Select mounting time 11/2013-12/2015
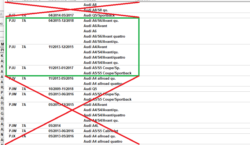 click(61, 47)
